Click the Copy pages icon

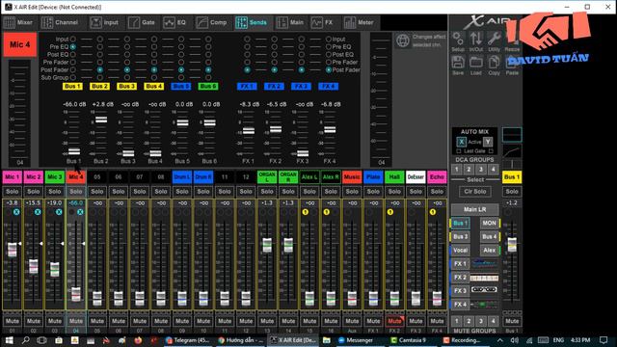494,63
